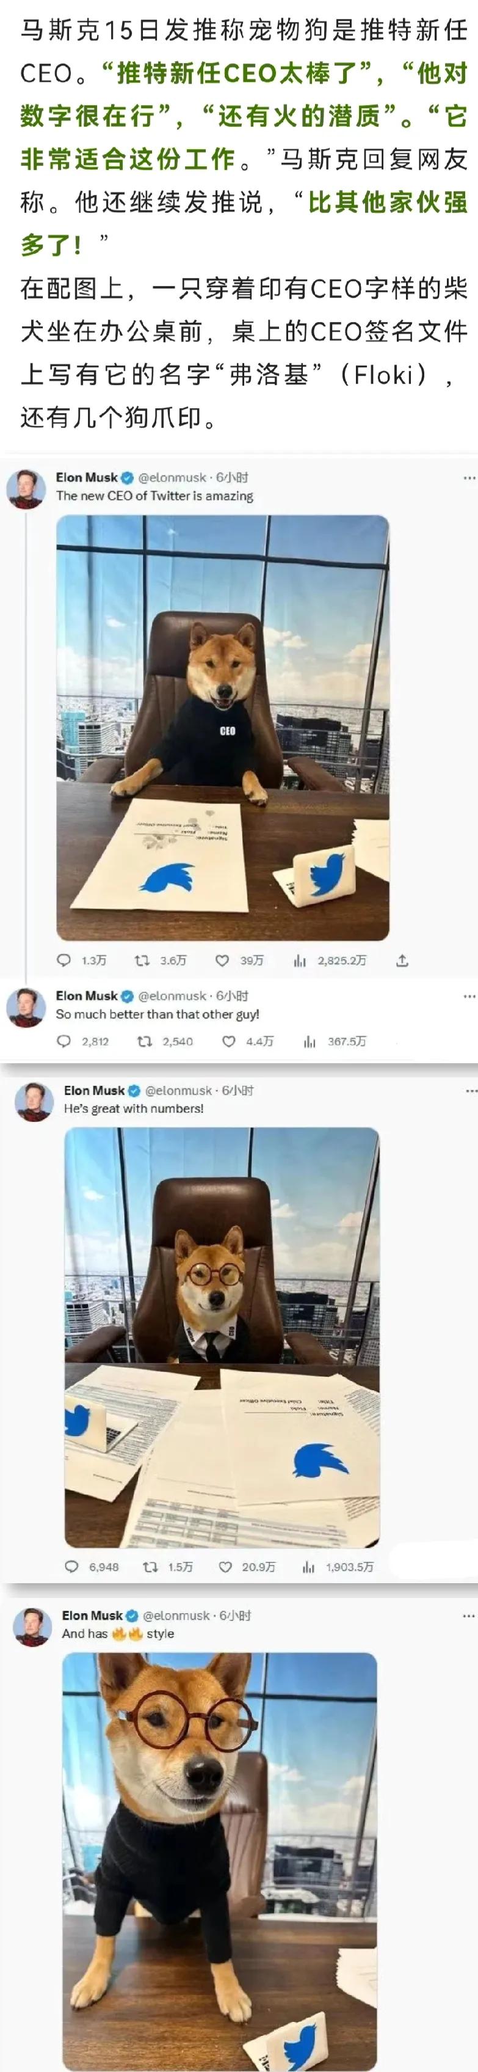This screenshot has width=478, height=2072.
Task: Open view stats showing 1,903.5万
Action: (308, 1566)
